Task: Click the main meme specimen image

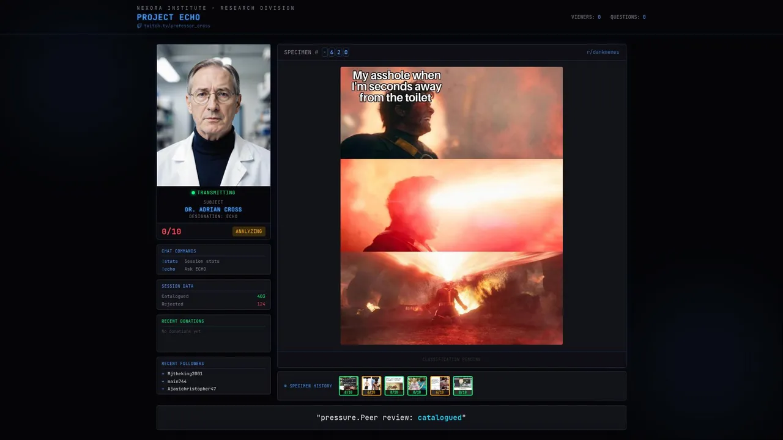Action: point(451,205)
